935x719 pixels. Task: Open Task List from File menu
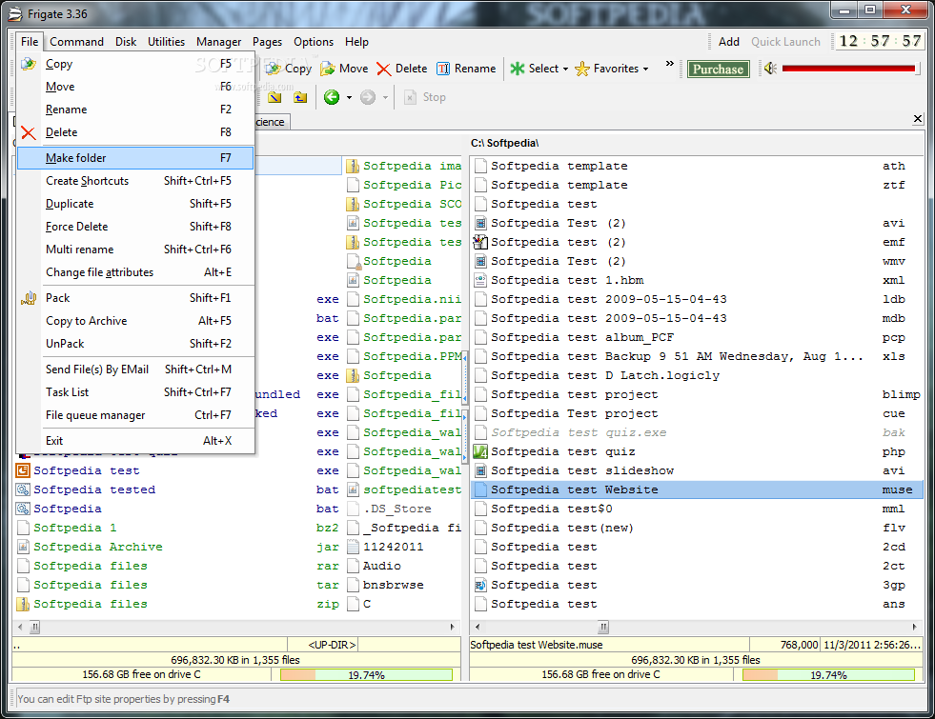tap(135, 392)
